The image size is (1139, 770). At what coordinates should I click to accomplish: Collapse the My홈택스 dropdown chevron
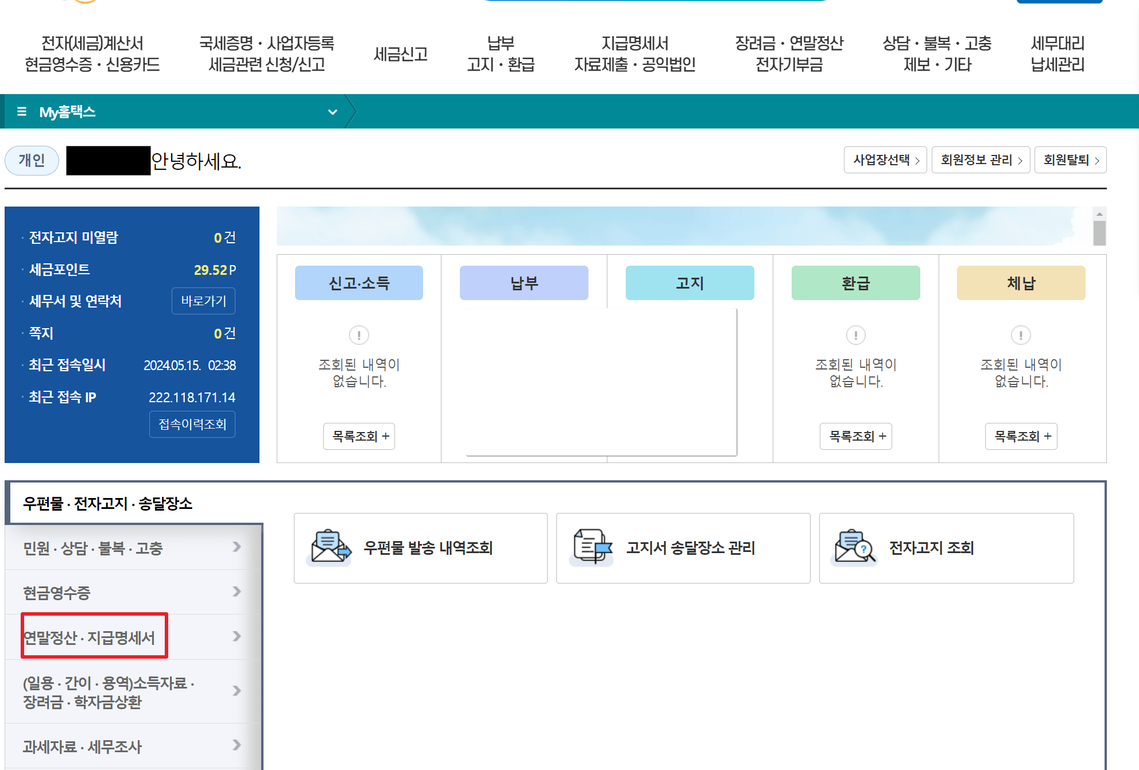tap(332, 111)
